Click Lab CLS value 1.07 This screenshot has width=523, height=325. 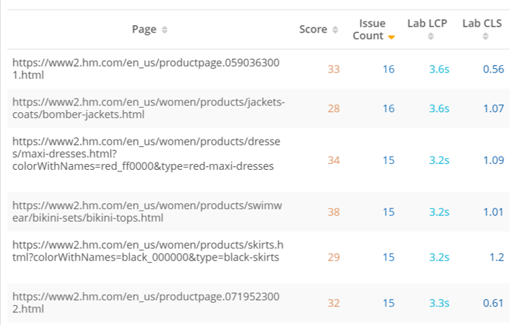[493, 109]
